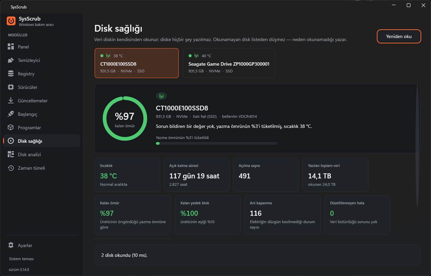This screenshot has height=276, width=431.
Task: Open the Zaman tüneli module
Action: [x=42, y=168]
